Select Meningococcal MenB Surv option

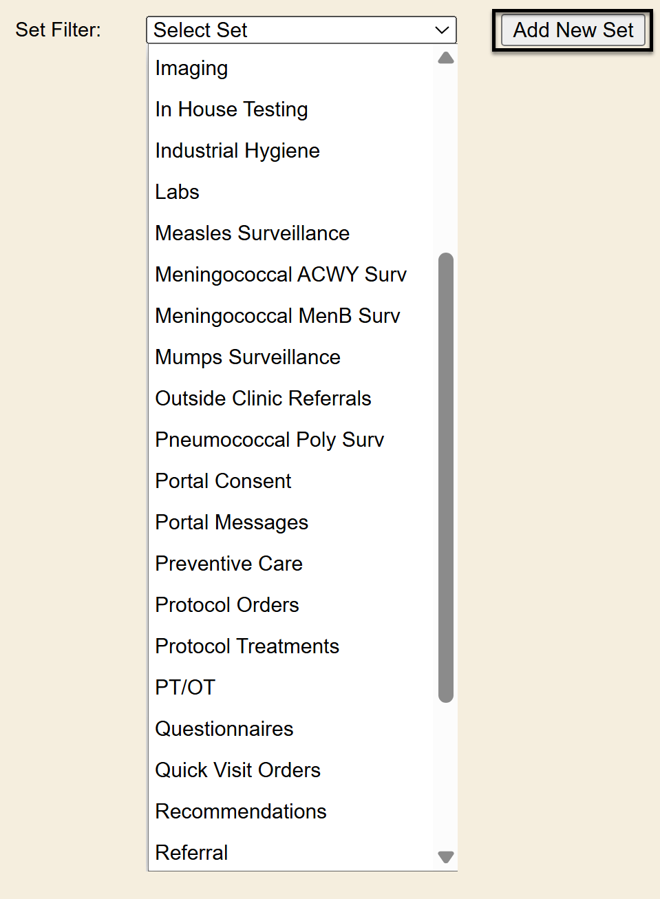pyautogui.click(x=277, y=316)
